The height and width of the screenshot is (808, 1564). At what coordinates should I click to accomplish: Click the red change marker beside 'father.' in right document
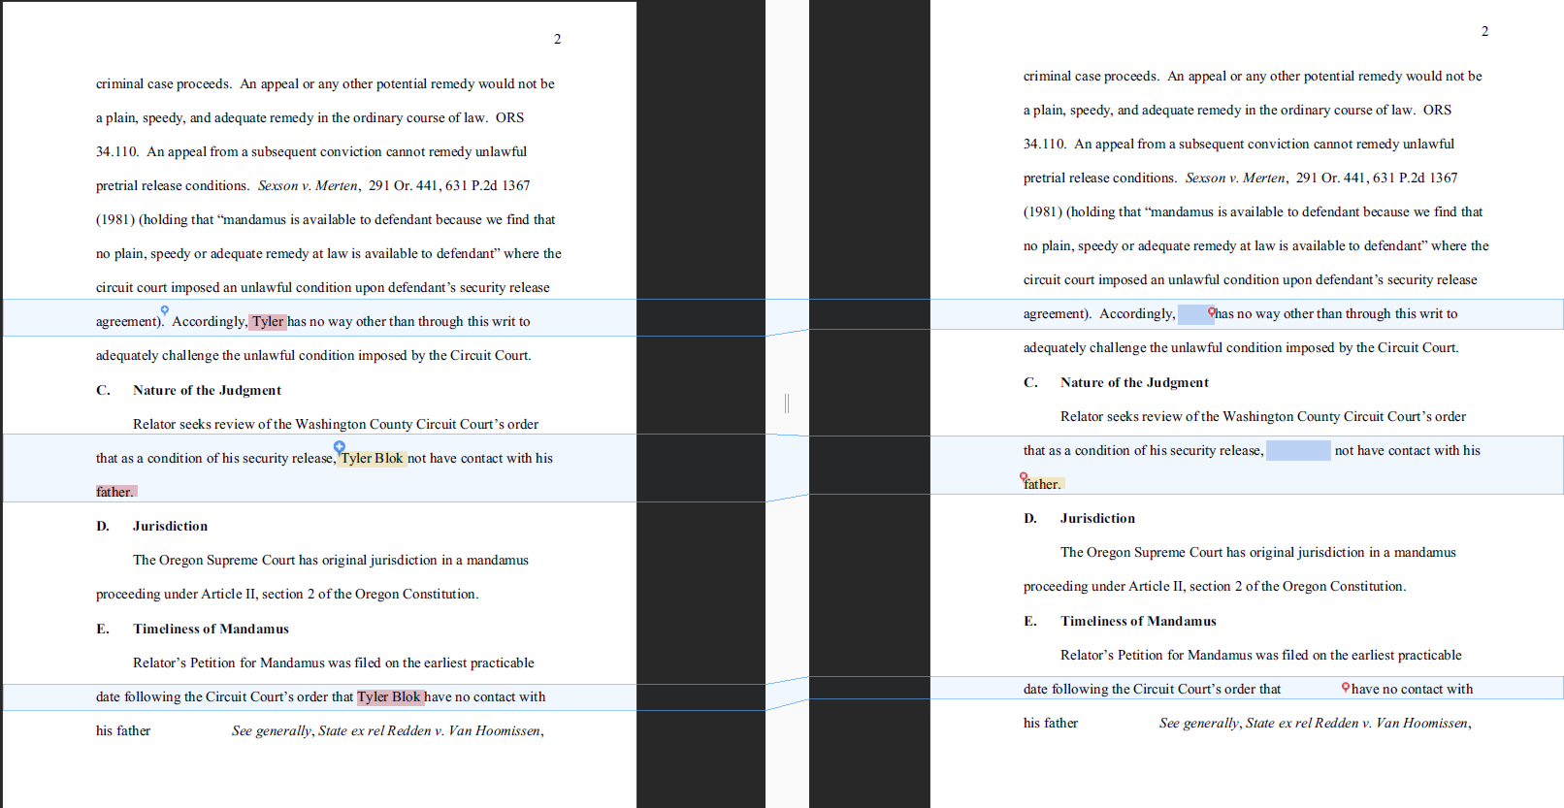(x=1024, y=477)
